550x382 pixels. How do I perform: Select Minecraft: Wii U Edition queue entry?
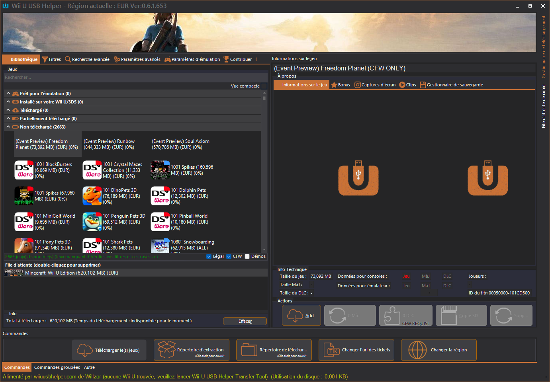coord(135,273)
